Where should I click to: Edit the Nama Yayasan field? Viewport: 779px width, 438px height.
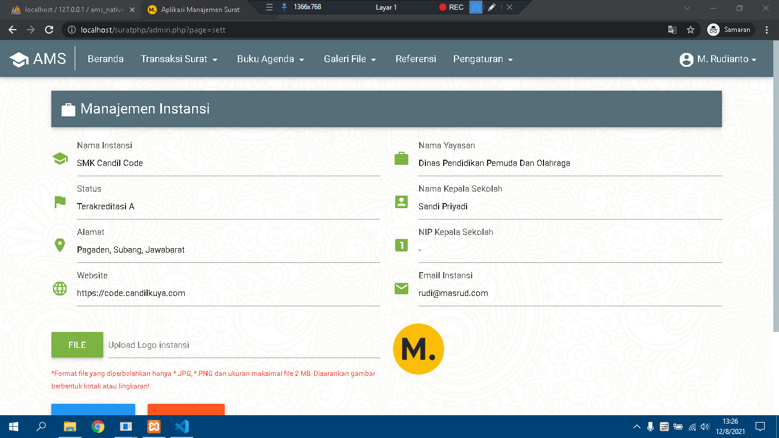(570, 163)
